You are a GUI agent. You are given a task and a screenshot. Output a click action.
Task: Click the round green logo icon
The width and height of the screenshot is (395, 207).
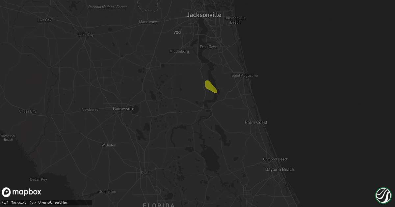click(x=383, y=195)
